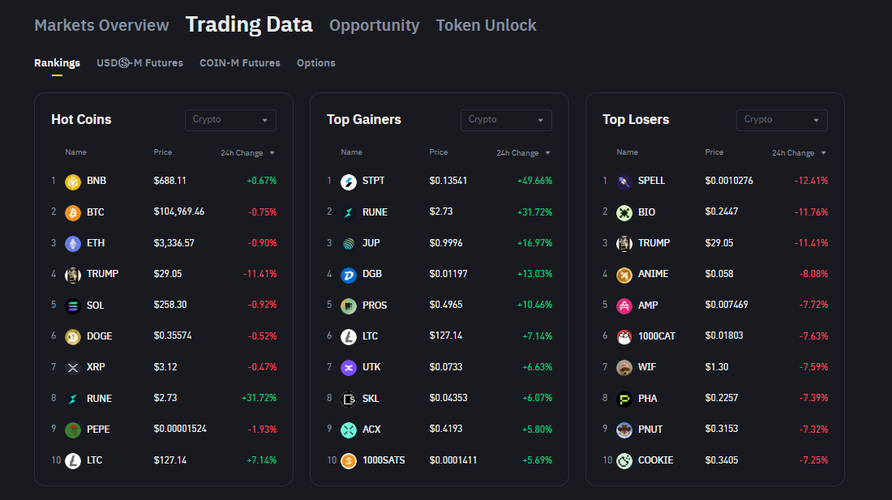The height and width of the screenshot is (500, 892).
Task: Click the DGB coin icon
Action: [349, 275]
